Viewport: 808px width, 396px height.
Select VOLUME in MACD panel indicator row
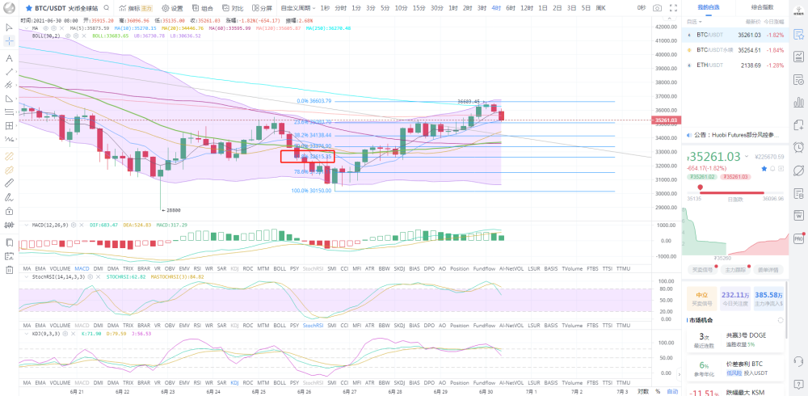pyautogui.click(x=60, y=268)
